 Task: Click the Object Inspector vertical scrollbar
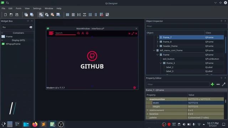tap(226, 45)
